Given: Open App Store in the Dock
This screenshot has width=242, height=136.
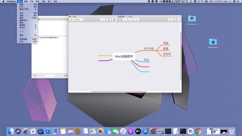Looking at the screenshot, I should tap(145, 131).
